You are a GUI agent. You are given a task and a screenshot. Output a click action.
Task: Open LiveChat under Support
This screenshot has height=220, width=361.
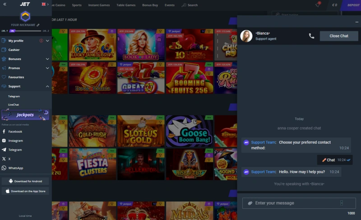pyautogui.click(x=14, y=105)
